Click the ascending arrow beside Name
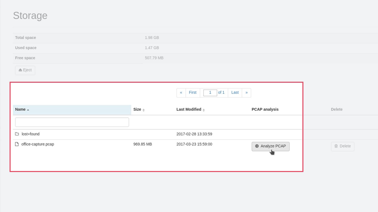 click(28, 110)
